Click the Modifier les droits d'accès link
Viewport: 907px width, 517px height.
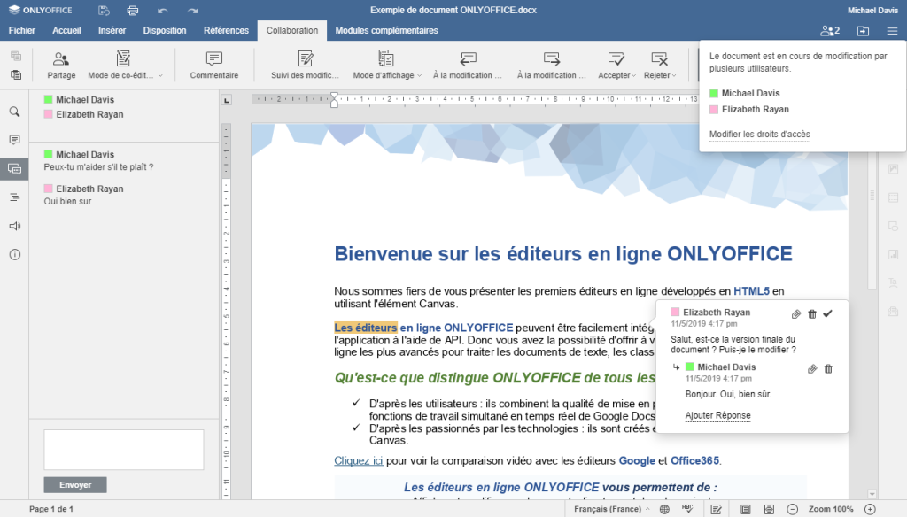pyautogui.click(x=759, y=135)
